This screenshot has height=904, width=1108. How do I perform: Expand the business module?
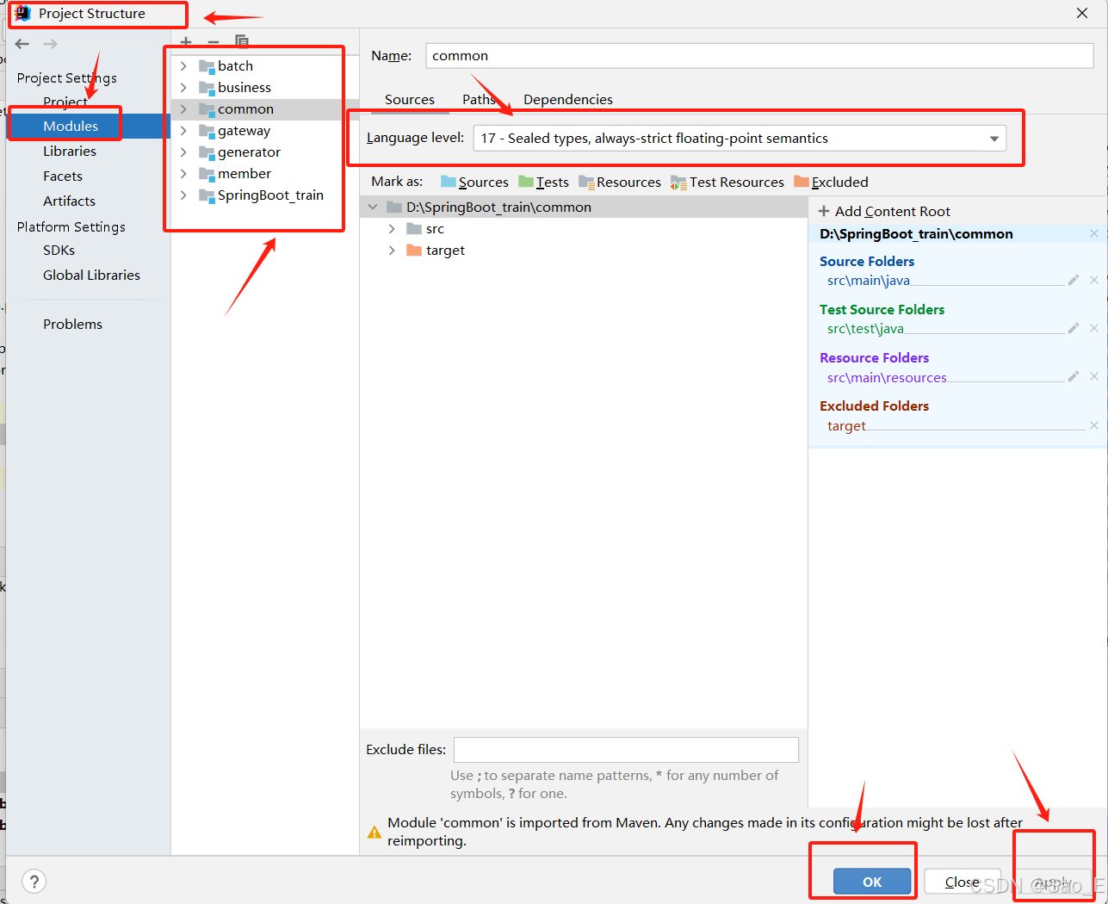pos(183,87)
